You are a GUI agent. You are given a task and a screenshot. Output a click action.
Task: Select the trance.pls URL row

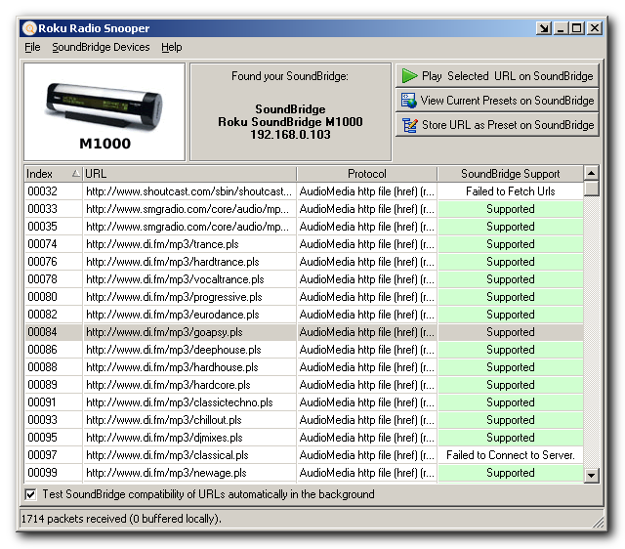point(304,244)
